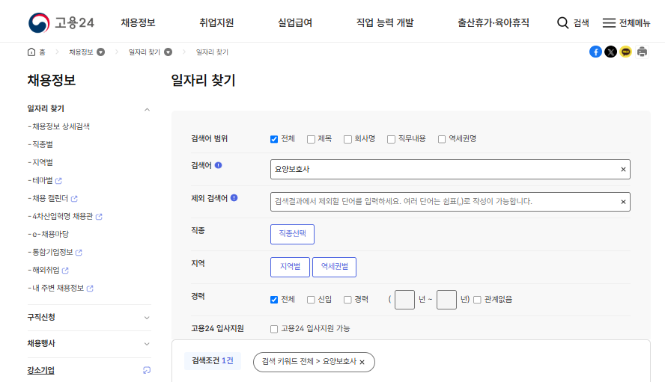The width and height of the screenshot is (665, 382).
Task: Focus the minimum career years box
Action: pyautogui.click(x=404, y=300)
